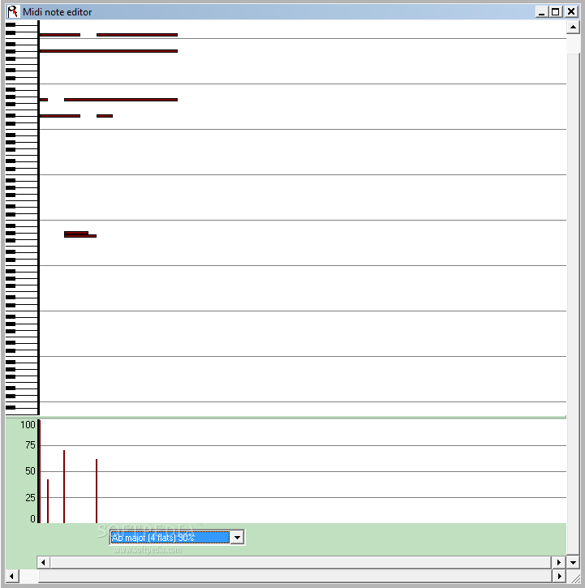The width and height of the screenshot is (585, 588).
Task: Click the vertical scrollbar up arrow
Action: [x=573, y=27]
